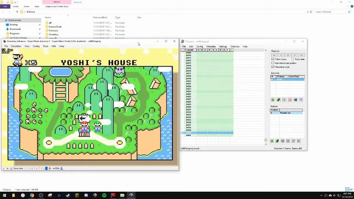
Task: Click the up-folder arrow in File Explorer
Action: click(17, 12)
